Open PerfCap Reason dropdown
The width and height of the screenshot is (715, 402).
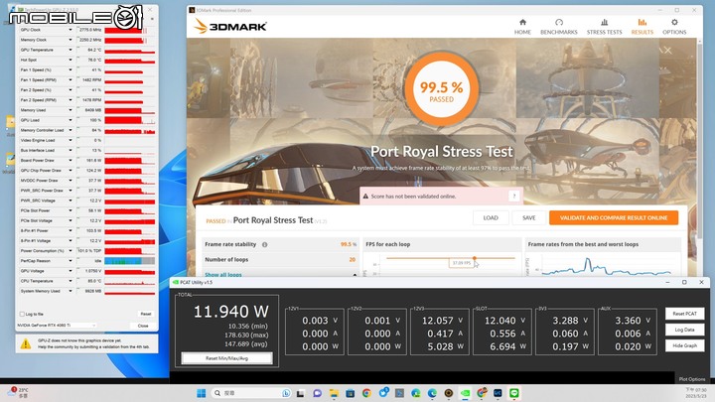[71, 261]
